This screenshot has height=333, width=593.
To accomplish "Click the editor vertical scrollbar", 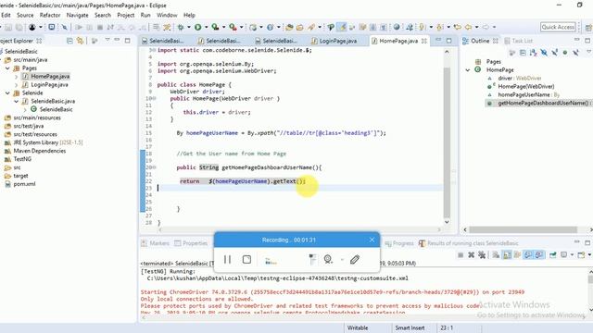I will click(x=447, y=142).
